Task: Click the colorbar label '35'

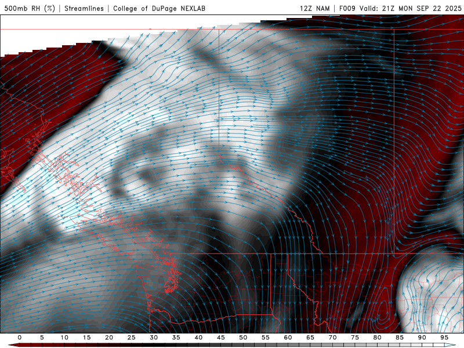Action: (x=176, y=338)
